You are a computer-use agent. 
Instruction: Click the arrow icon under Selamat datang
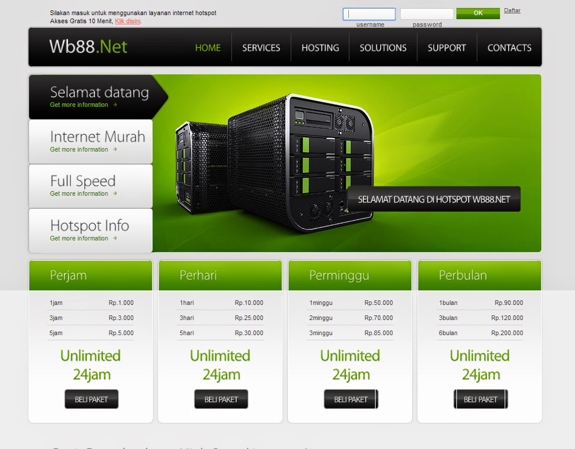(115, 105)
